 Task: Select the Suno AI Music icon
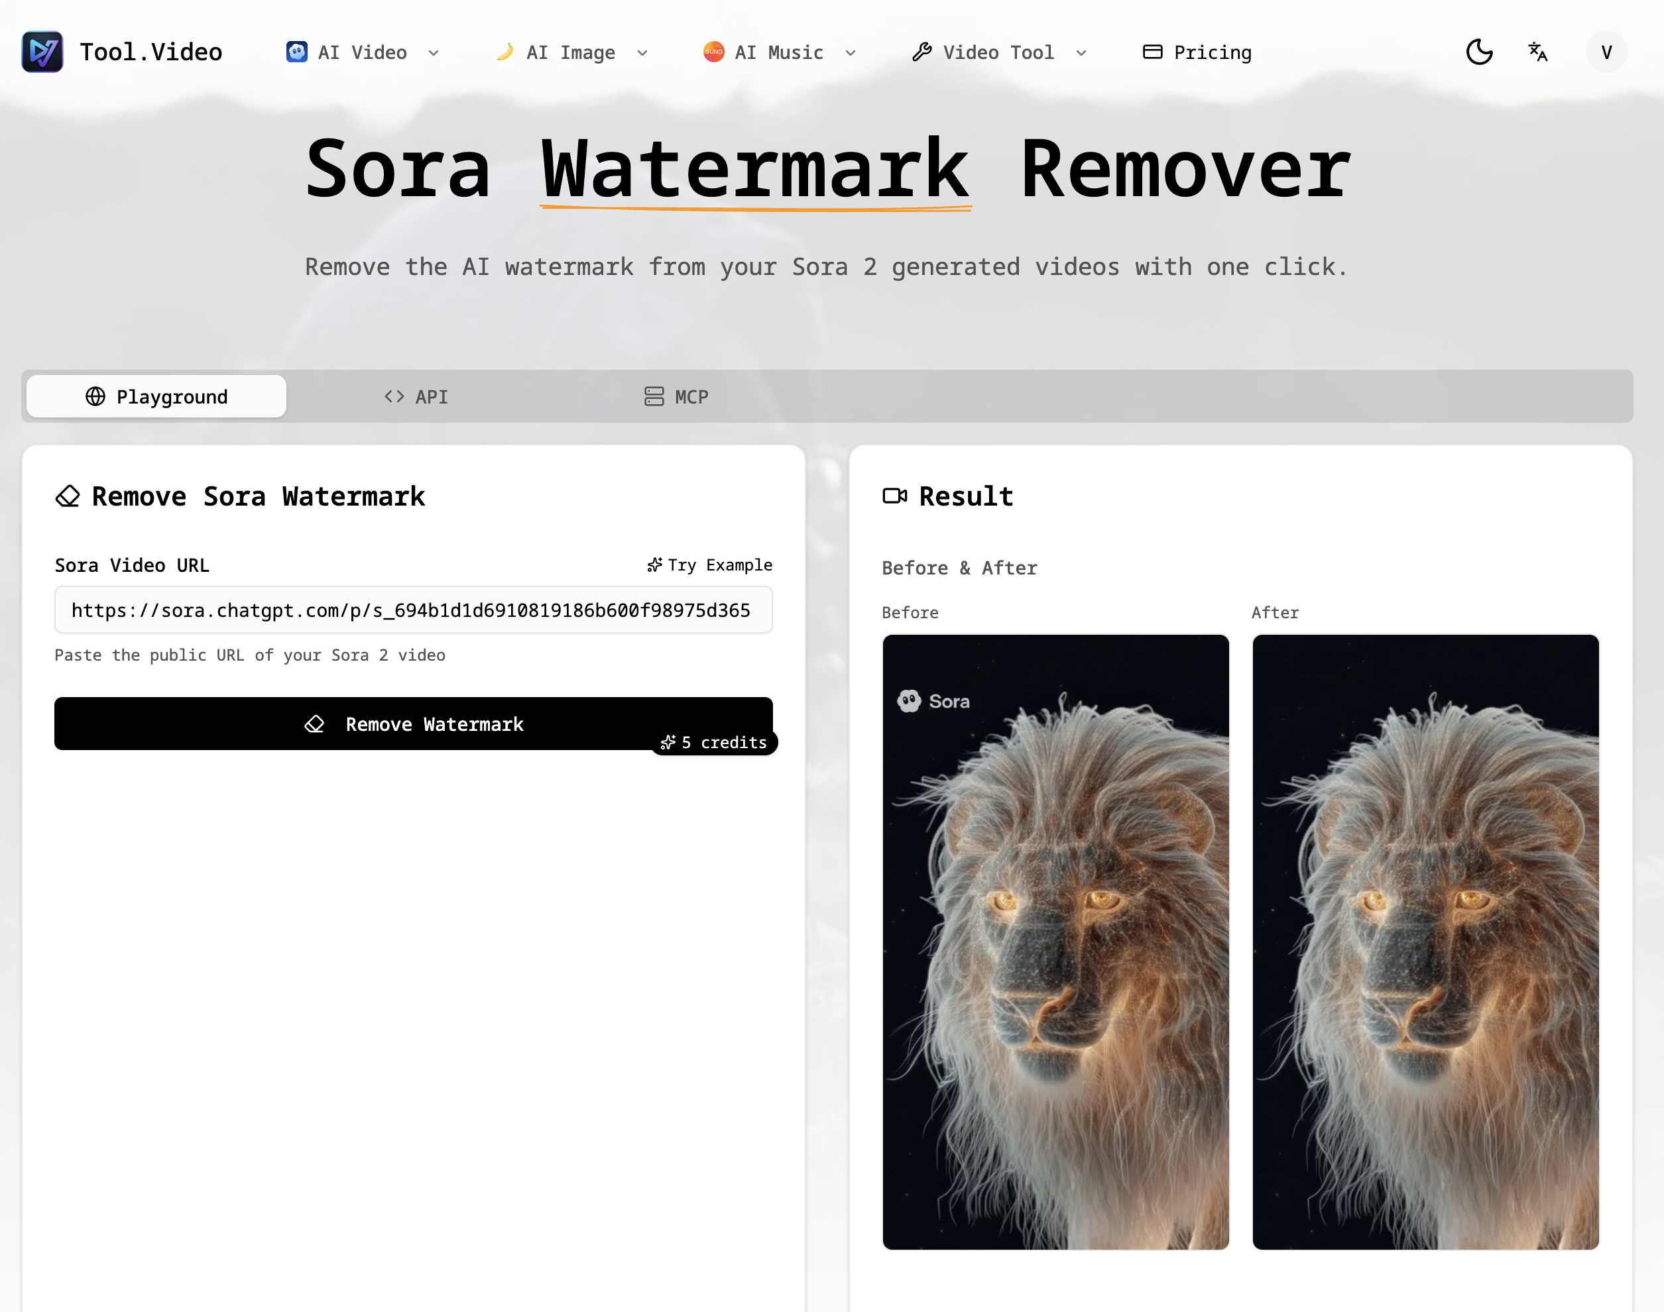(x=713, y=52)
